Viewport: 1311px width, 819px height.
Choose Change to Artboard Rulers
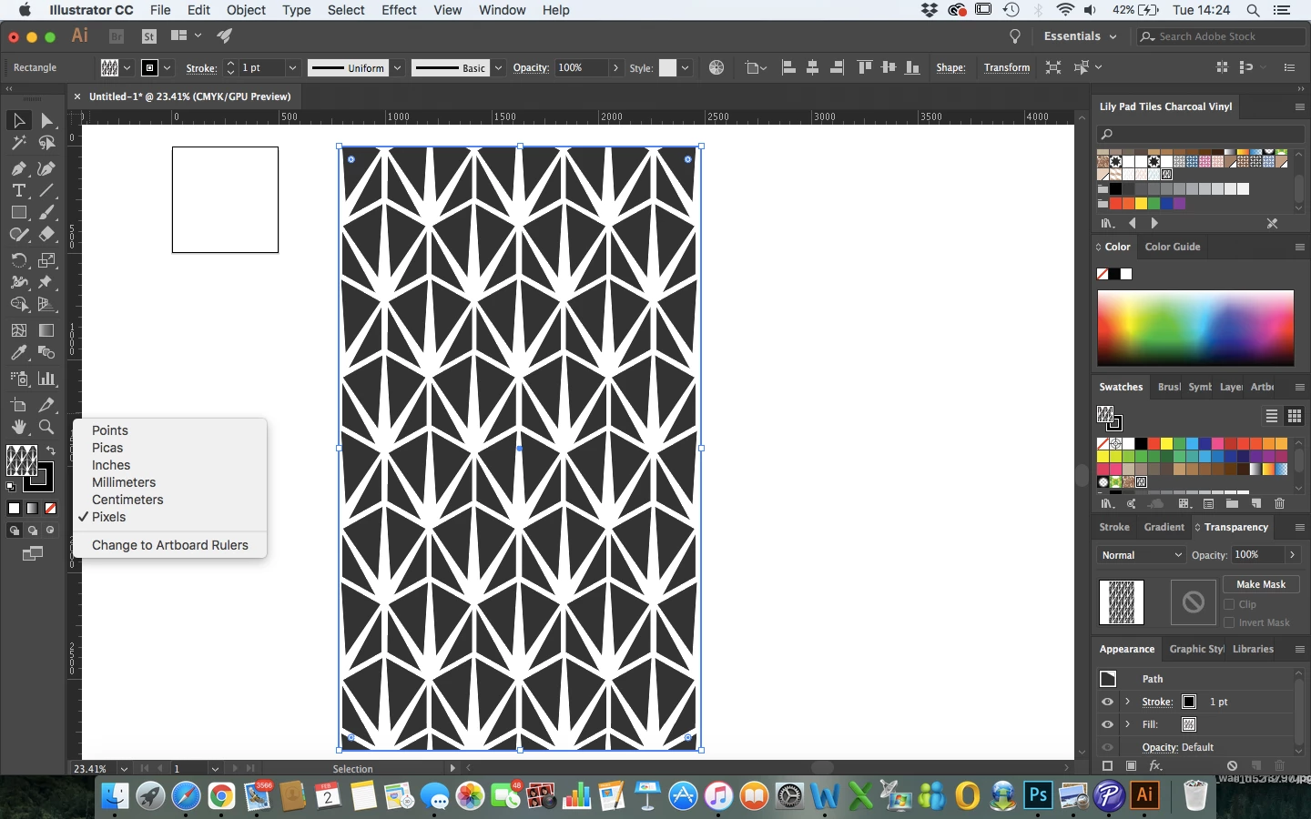click(x=170, y=545)
